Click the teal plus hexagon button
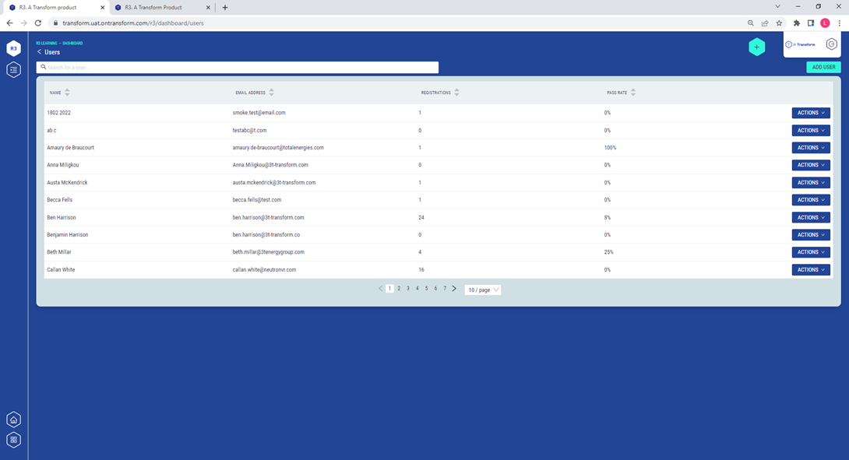849x460 pixels. click(x=756, y=47)
